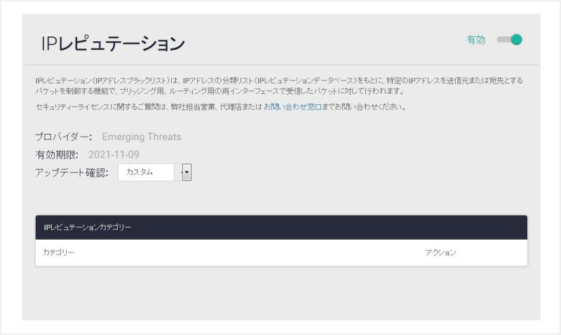Click the 有効 status label
The height and width of the screenshot is (335, 561).
coord(475,40)
